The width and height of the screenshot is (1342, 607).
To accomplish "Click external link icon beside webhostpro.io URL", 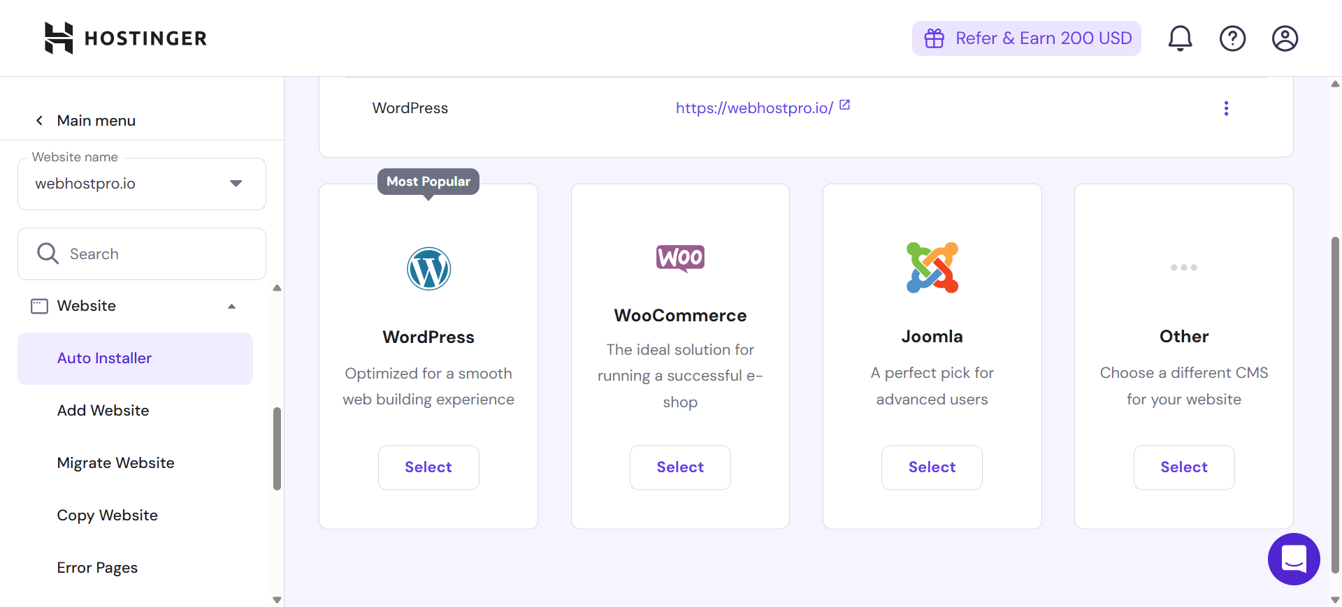I will tap(844, 105).
